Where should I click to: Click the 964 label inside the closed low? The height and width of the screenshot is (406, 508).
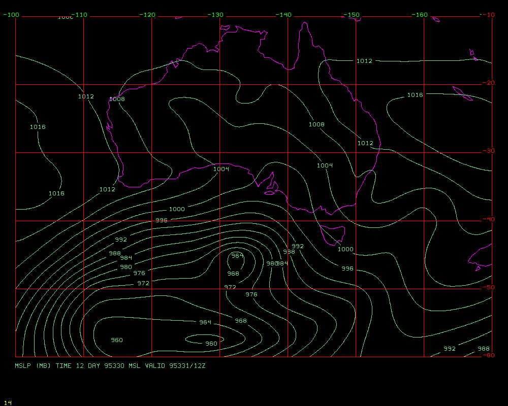[237, 256]
